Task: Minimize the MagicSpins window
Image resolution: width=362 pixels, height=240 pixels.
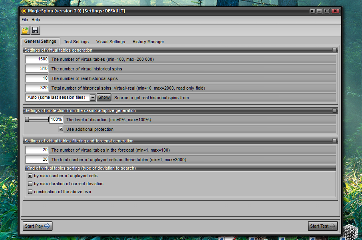Action: point(320,11)
